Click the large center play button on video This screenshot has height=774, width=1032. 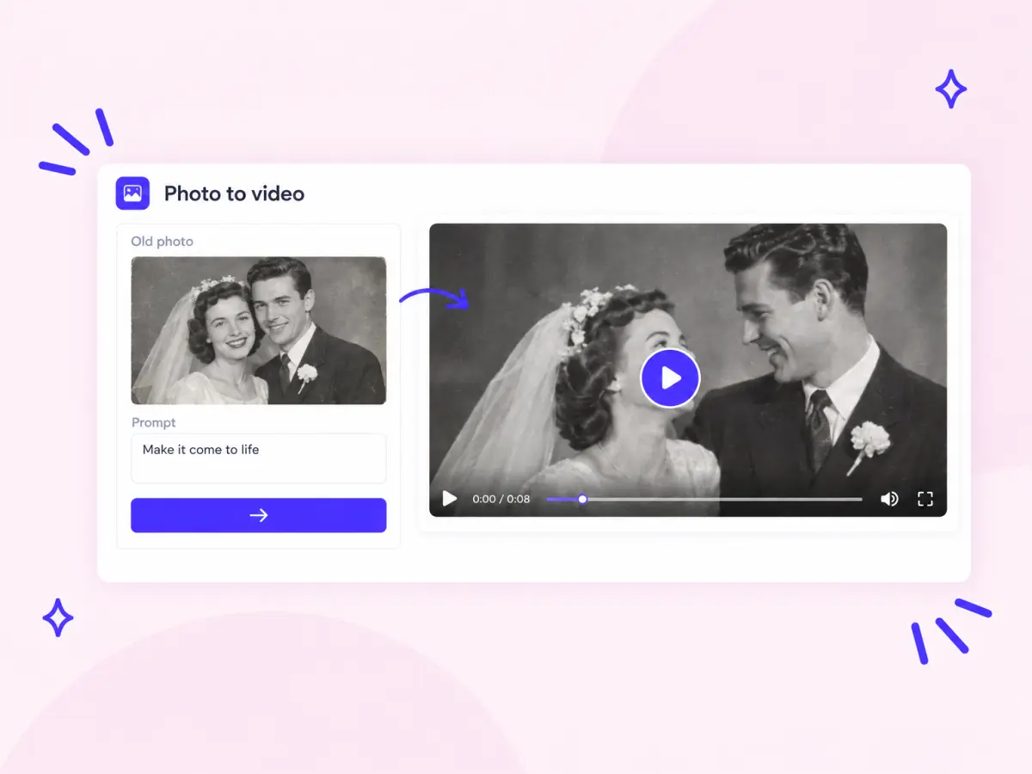point(670,378)
